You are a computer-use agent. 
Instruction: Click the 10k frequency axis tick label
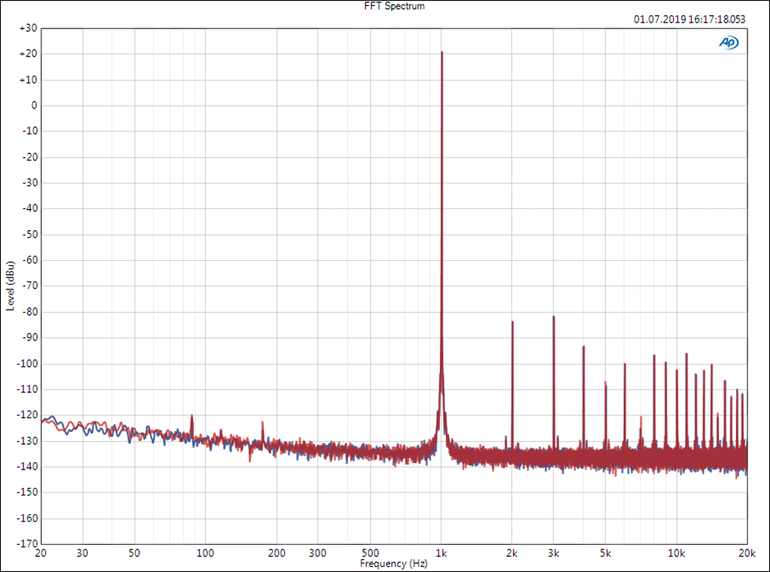677,552
